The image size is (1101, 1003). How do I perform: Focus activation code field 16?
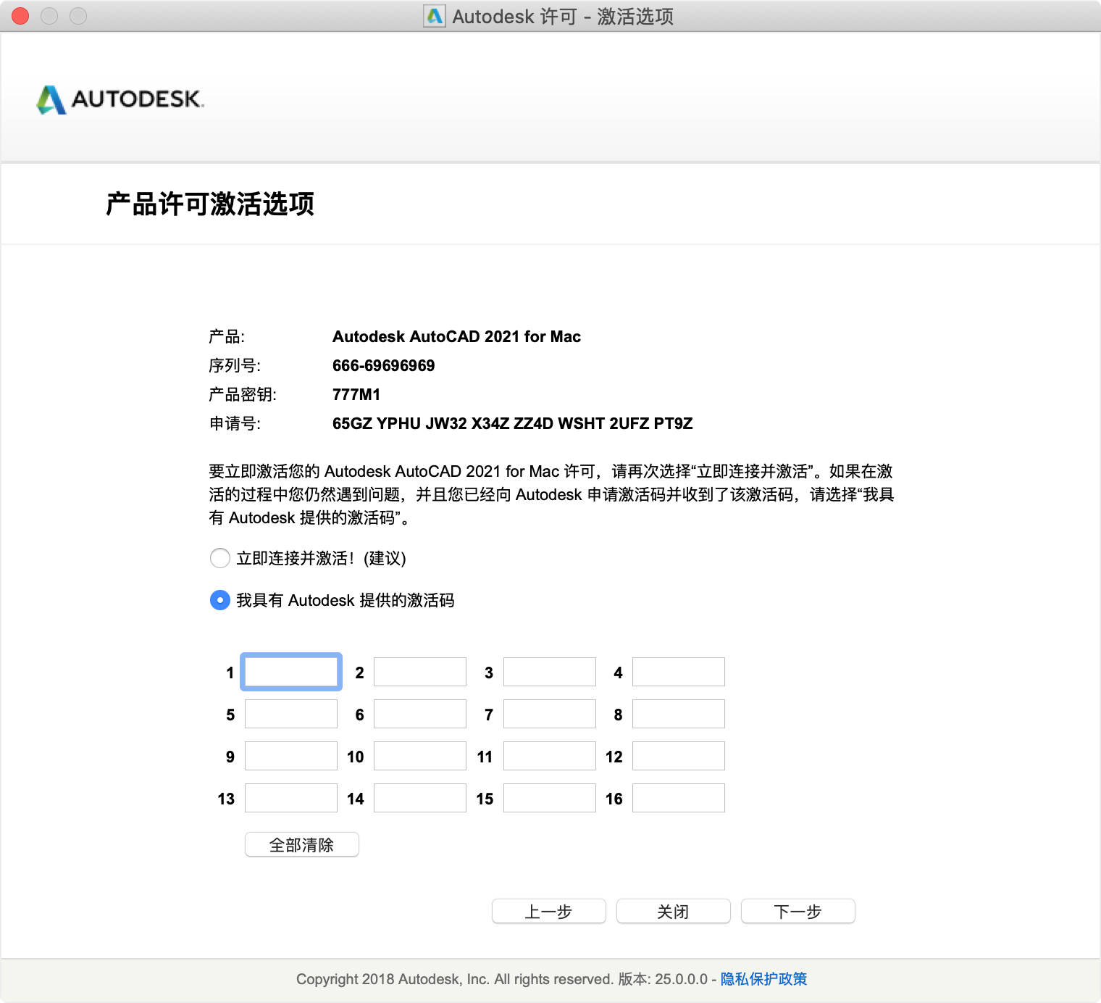coord(679,798)
